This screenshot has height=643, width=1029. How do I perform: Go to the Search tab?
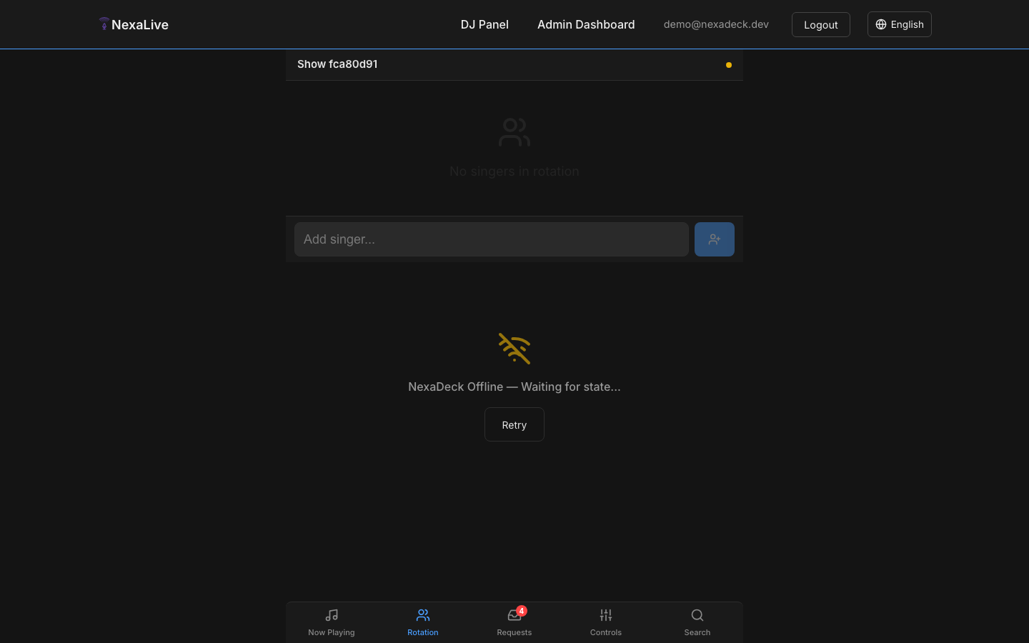click(697, 622)
